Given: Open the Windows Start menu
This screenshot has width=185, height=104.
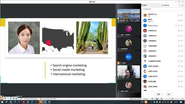Looking at the screenshot, I should 2,102.
